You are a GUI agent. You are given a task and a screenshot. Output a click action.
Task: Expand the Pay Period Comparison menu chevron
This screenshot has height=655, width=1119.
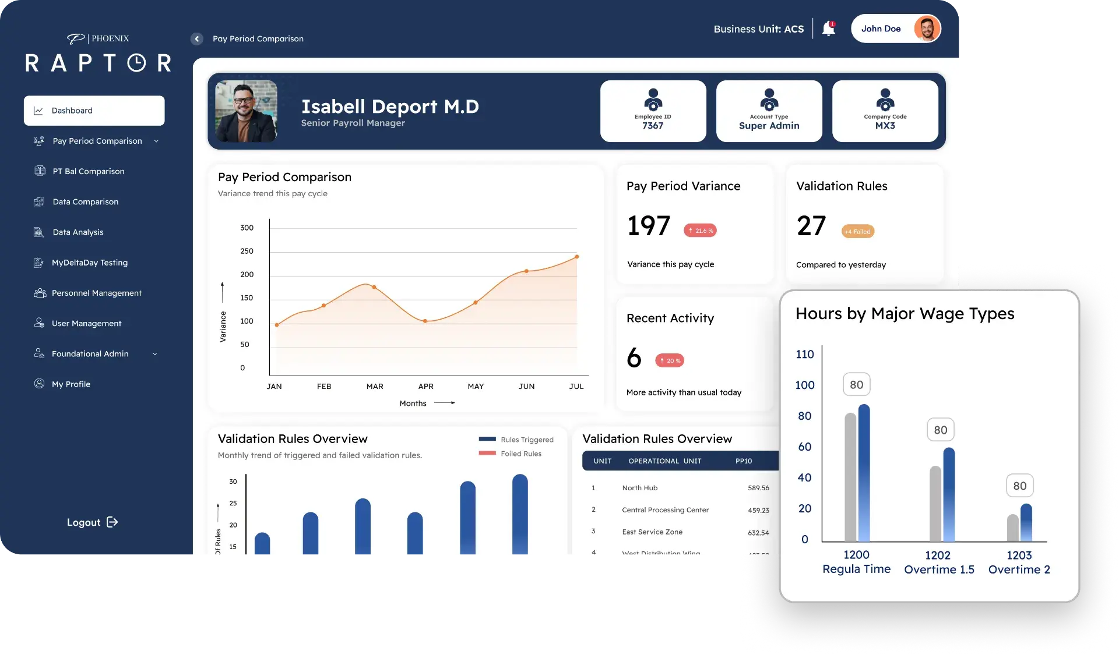[x=156, y=141]
